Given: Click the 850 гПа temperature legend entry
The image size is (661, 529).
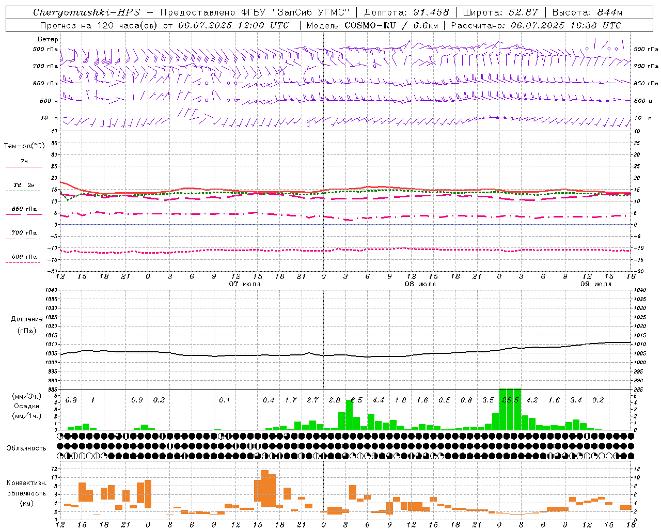Looking at the screenshot, I should click(24, 209).
